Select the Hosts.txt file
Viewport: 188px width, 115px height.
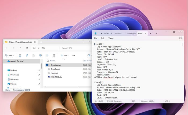click(54, 73)
